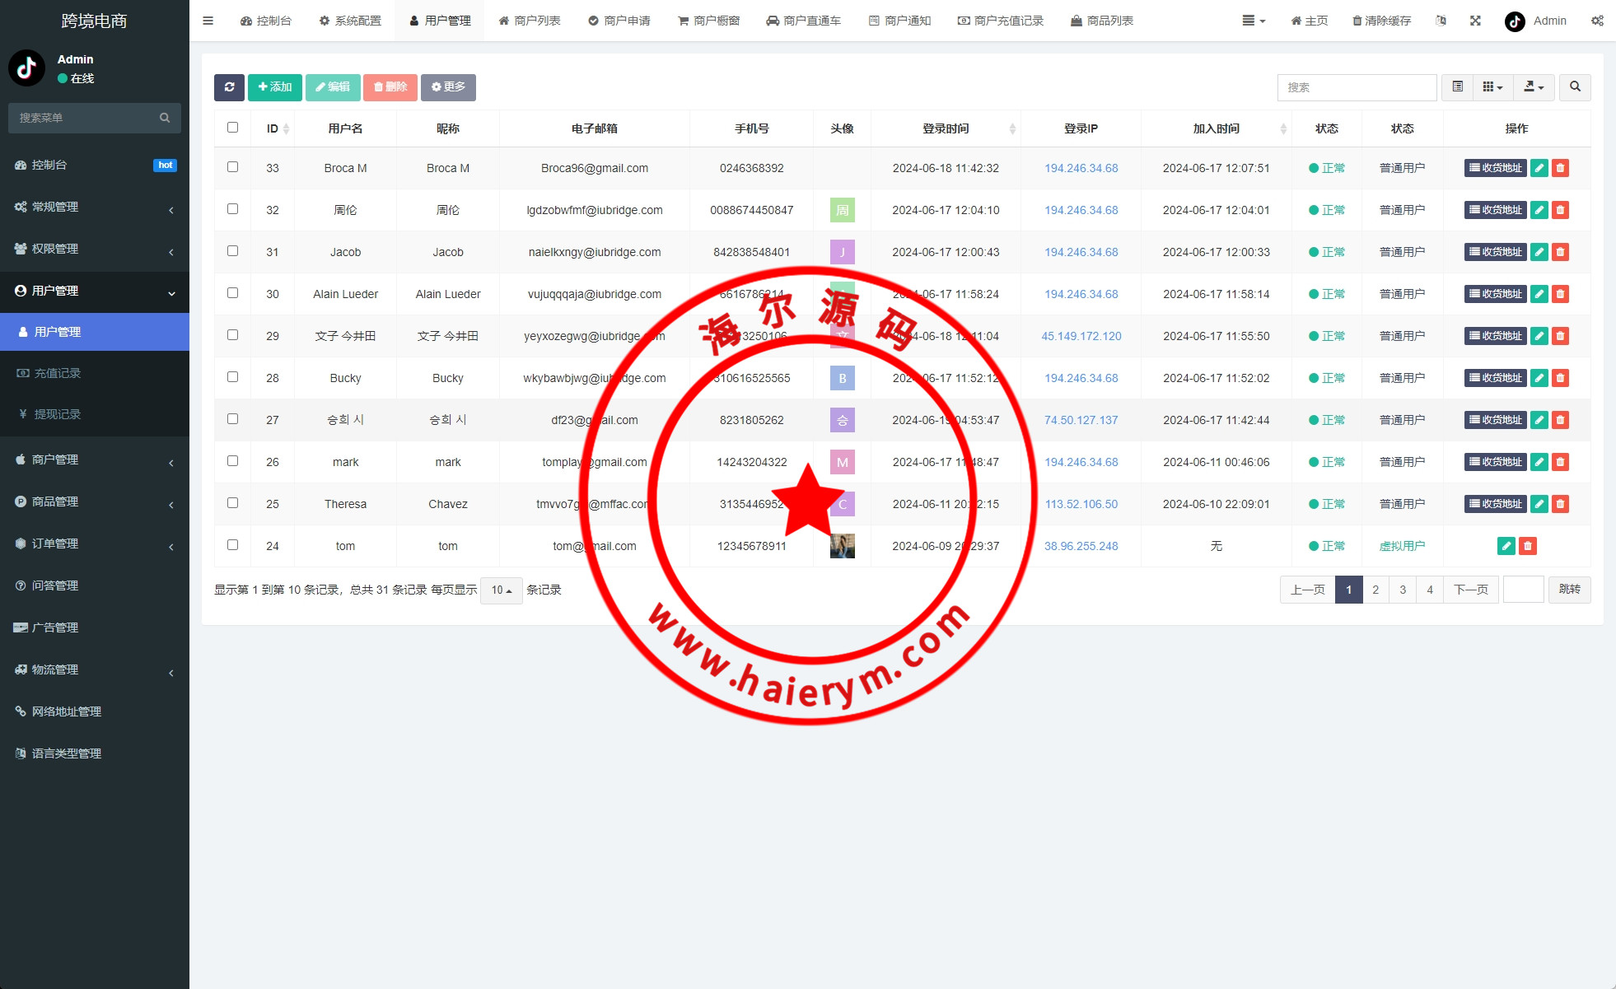Switch to the 商户列表 tab

[530, 21]
